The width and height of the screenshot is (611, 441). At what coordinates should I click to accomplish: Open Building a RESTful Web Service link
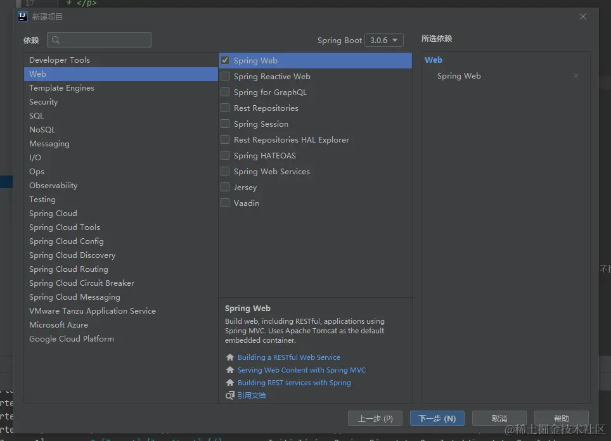pyautogui.click(x=289, y=357)
